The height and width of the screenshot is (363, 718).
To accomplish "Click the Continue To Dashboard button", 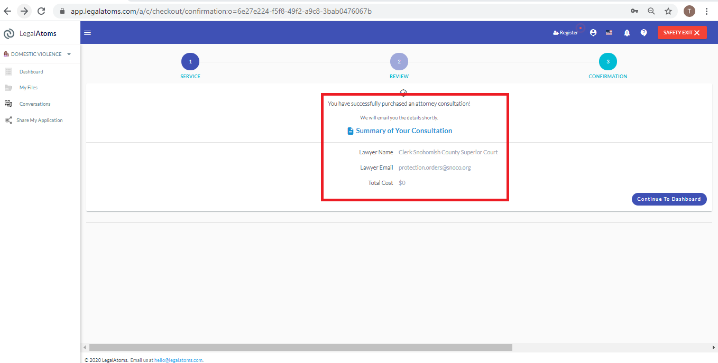I will click(x=669, y=199).
